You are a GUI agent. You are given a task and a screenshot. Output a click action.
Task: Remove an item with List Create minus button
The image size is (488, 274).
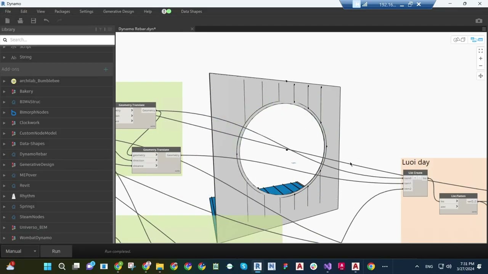click(x=419, y=178)
